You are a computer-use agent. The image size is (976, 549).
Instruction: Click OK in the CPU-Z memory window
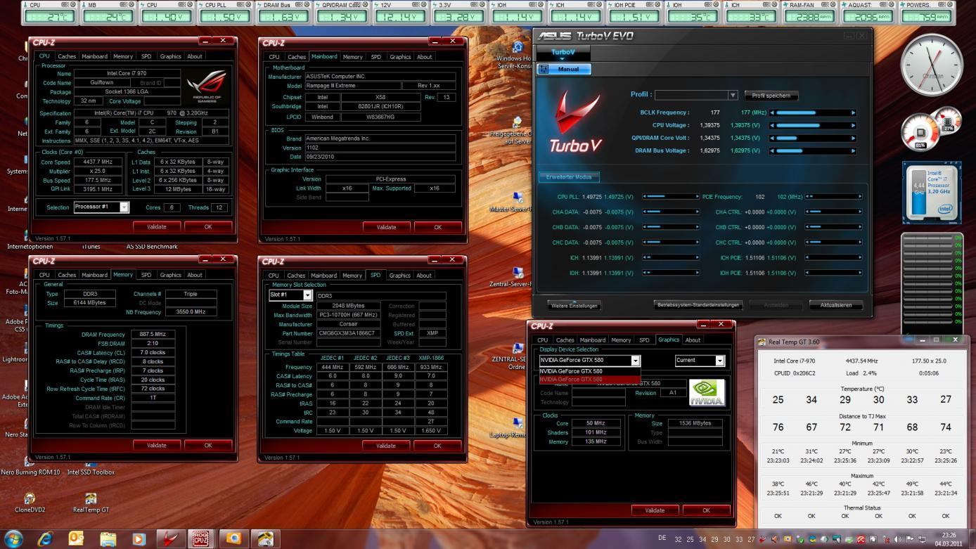click(207, 445)
